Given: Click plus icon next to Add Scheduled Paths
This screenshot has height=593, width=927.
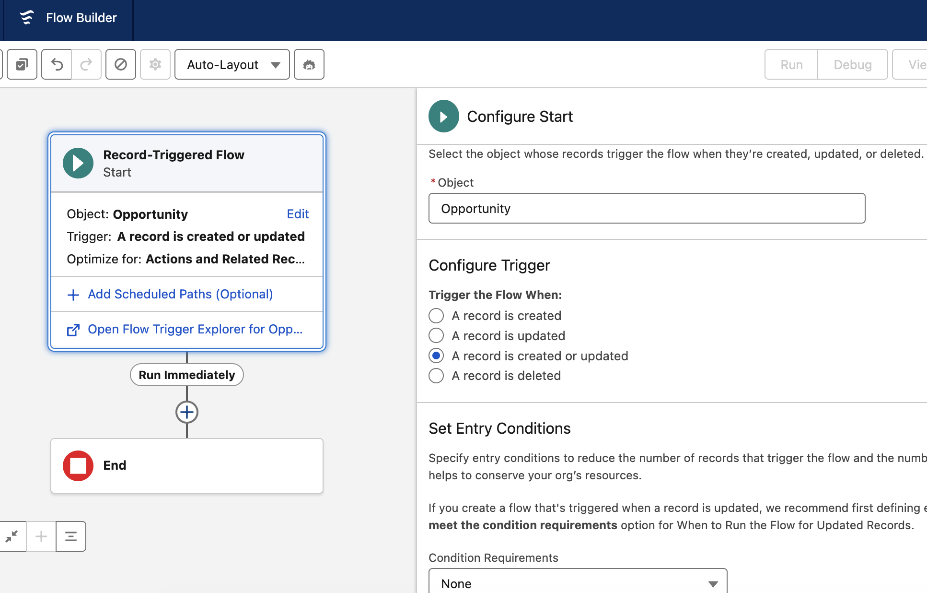Looking at the screenshot, I should [73, 295].
